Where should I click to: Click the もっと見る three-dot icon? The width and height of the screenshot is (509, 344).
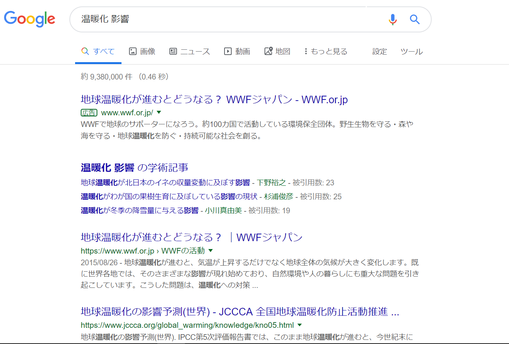pyautogui.click(x=306, y=51)
